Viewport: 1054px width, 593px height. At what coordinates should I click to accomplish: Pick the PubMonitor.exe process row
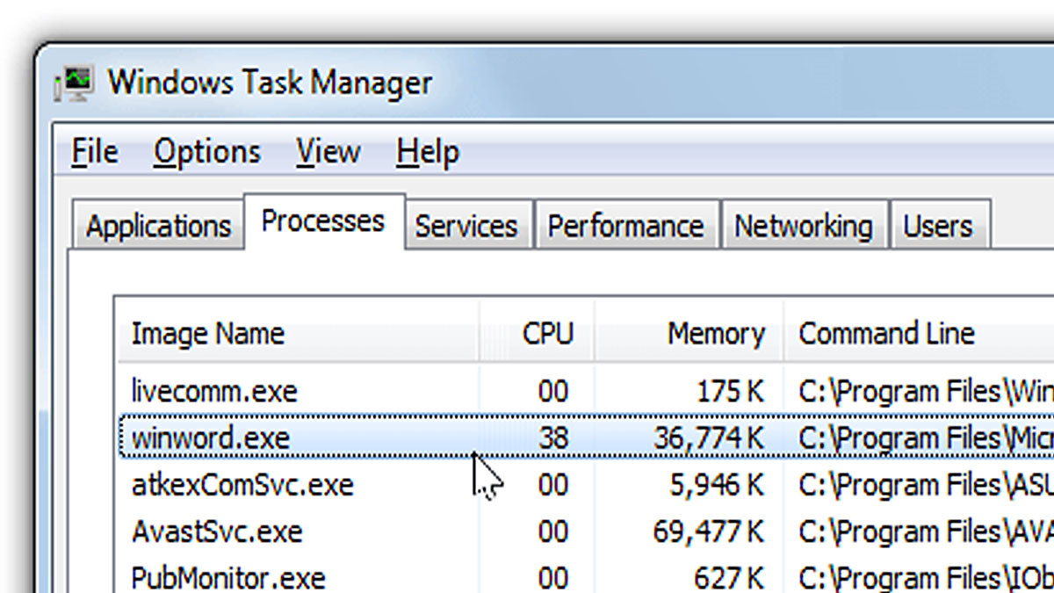pos(227,578)
